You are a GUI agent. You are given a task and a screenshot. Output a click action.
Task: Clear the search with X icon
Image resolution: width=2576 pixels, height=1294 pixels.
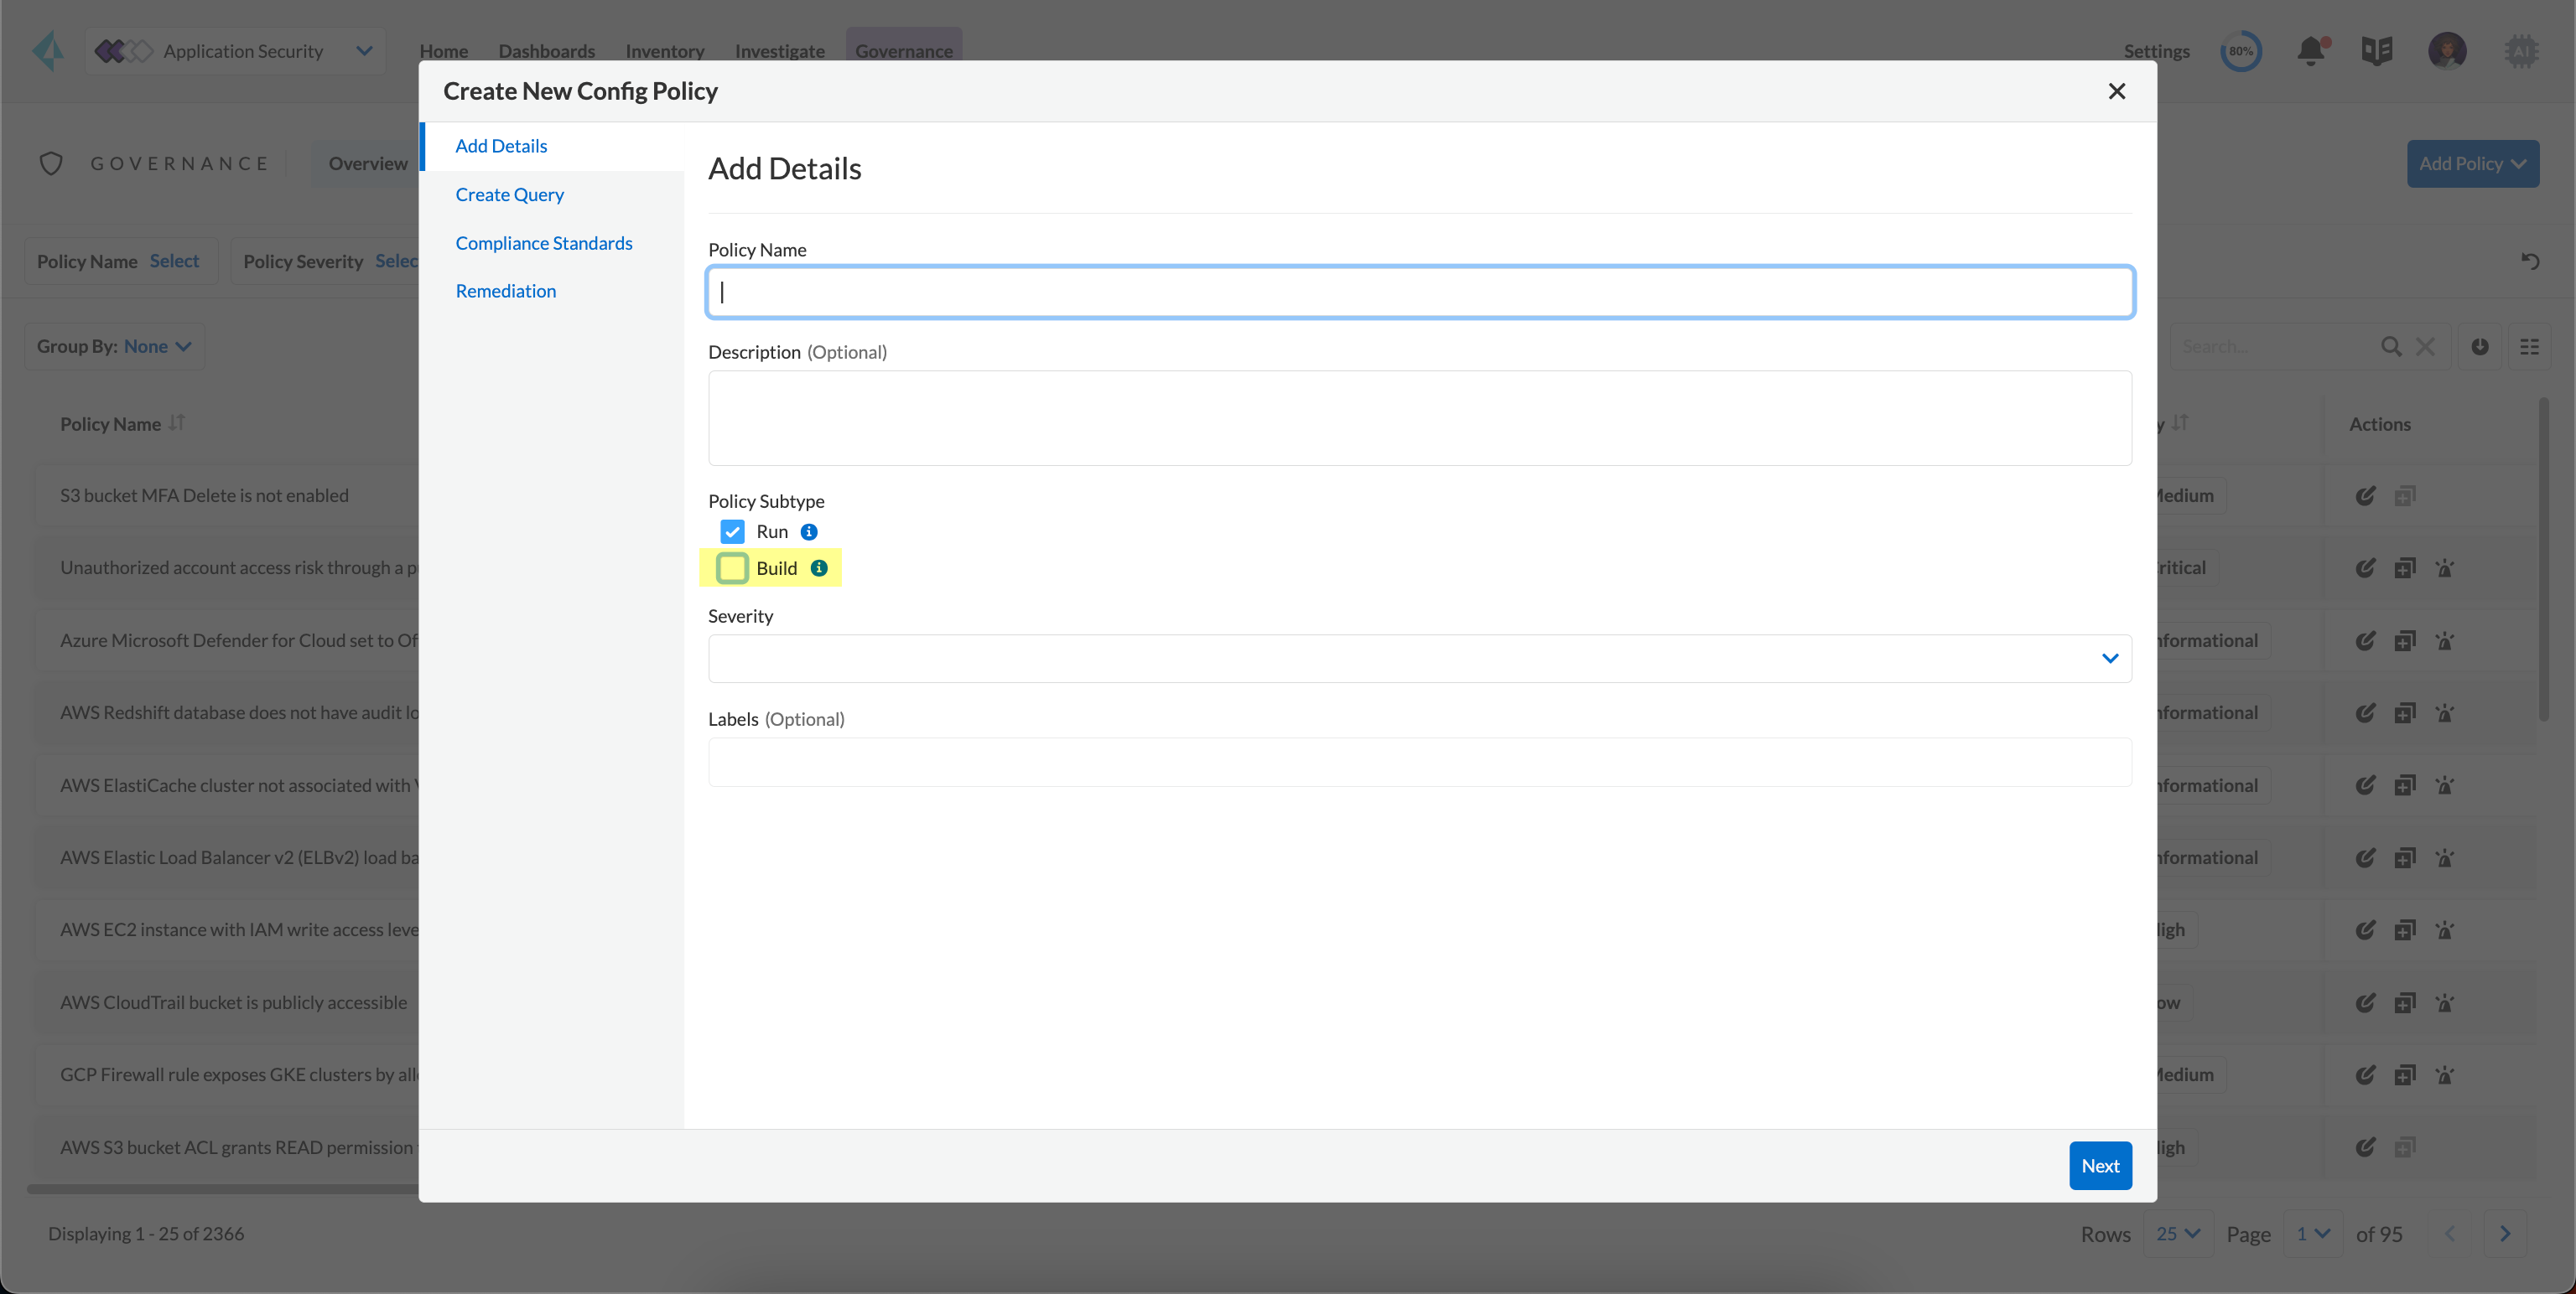(2425, 347)
